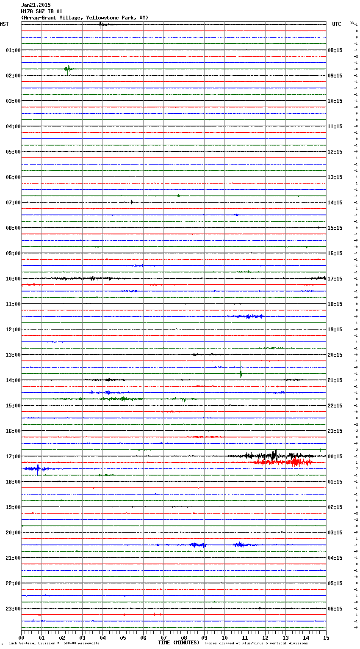Click the 15:00 MST hour label
This screenshot has width=360, height=649.
[x=13, y=406]
